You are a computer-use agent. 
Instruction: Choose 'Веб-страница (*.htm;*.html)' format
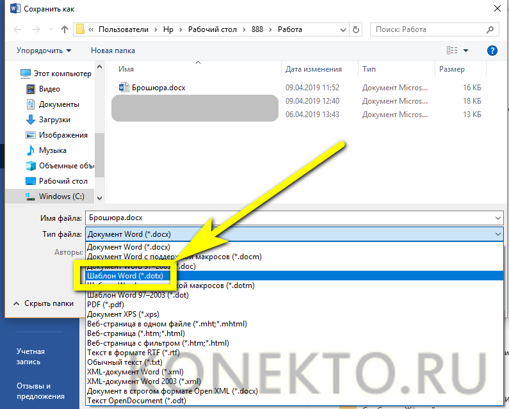pyautogui.click(x=295, y=333)
